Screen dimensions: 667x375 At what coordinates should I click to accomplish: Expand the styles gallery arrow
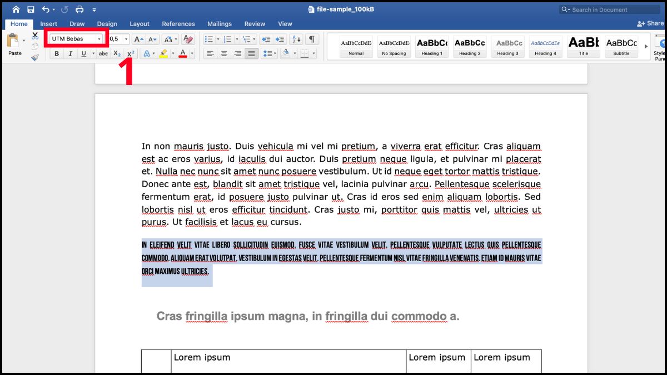pos(646,47)
